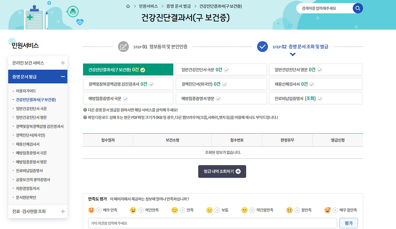This screenshot has width=396, height=229.
Task: Select the 약간불만족 radio button
Action: point(252,210)
